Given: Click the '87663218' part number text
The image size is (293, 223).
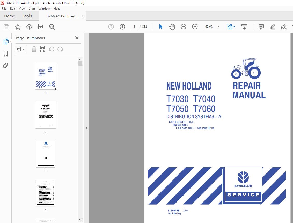Looking at the screenshot, I should [173, 211].
